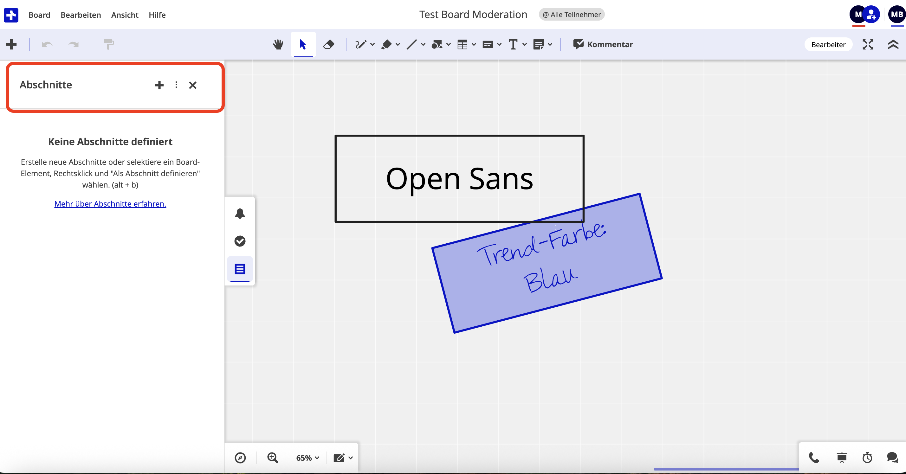Screen dimensions: 906x474
Task: Click the timer icon
Action: point(867,458)
